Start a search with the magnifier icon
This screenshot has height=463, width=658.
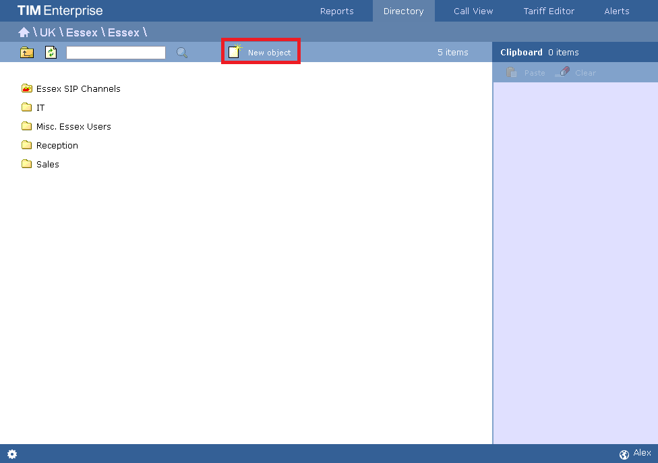pyautogui.click(x=181, y=52)
